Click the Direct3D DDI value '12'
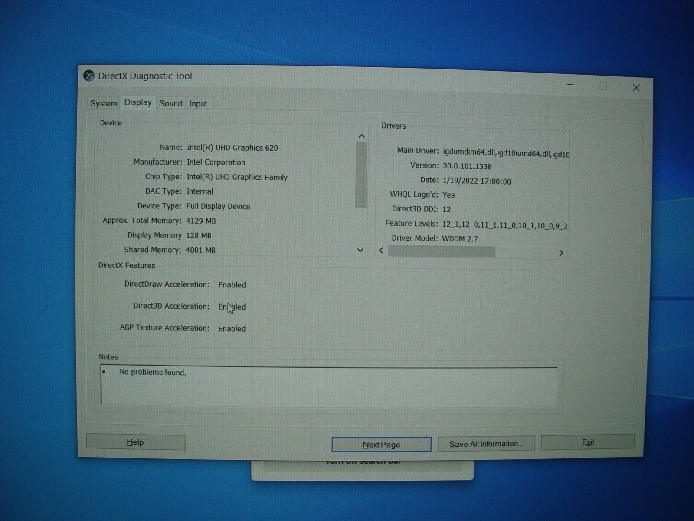Viewport: 694px width, 521px height. tap(446, 209)
